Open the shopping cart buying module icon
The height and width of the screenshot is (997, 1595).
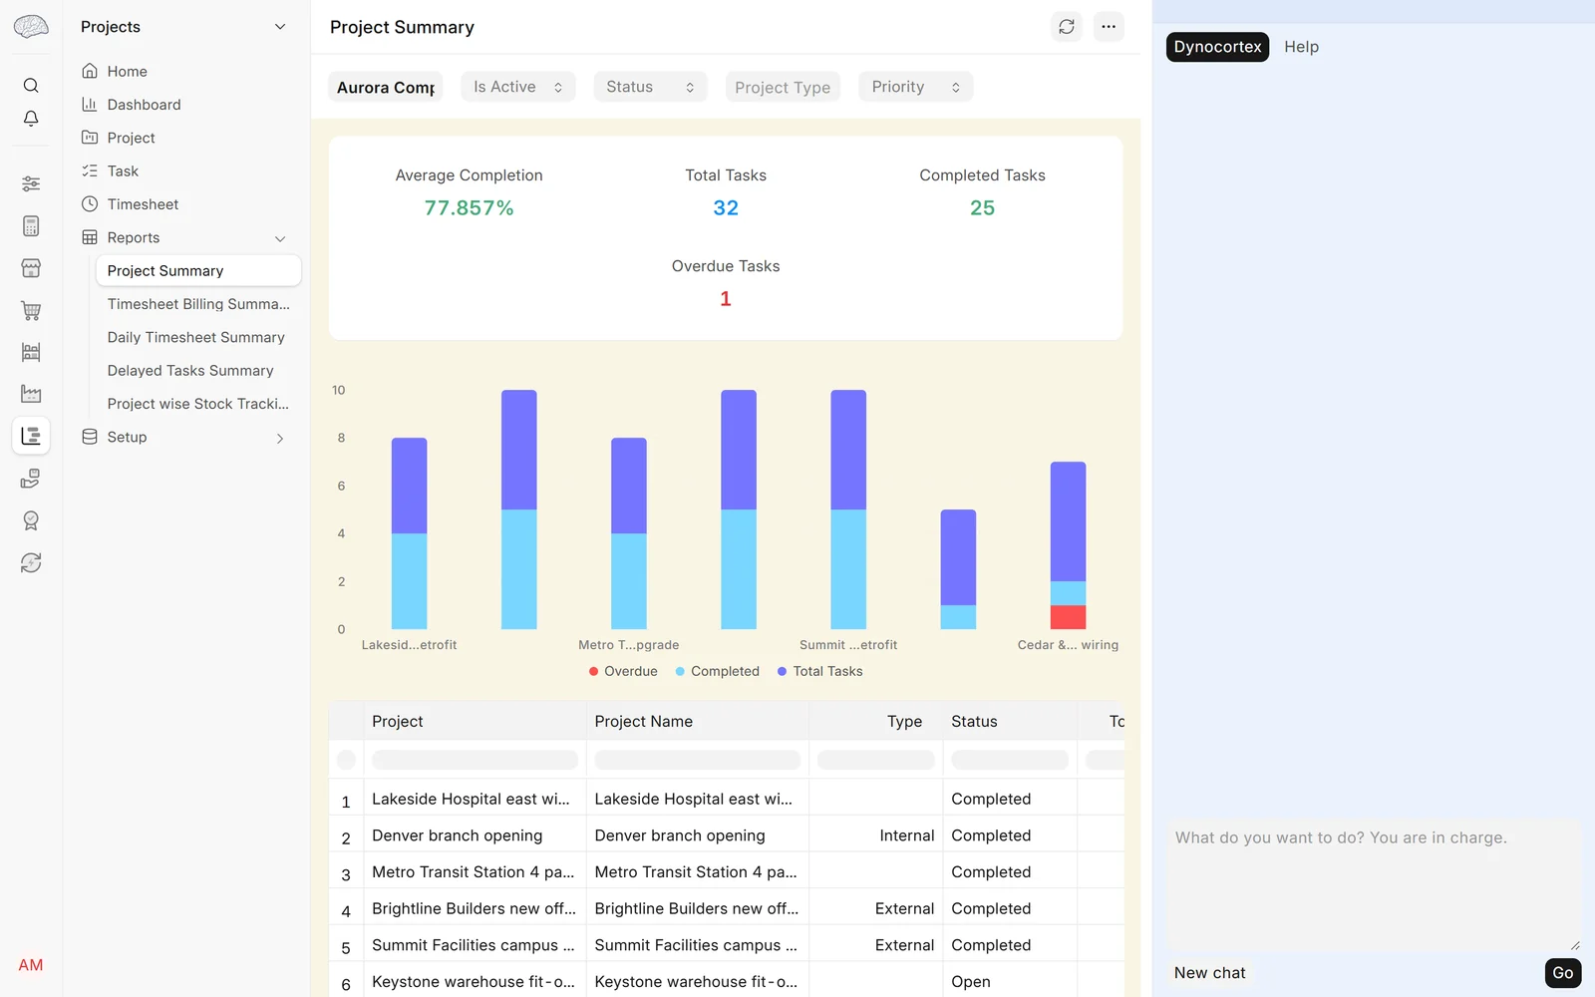[x=31, y=310]
